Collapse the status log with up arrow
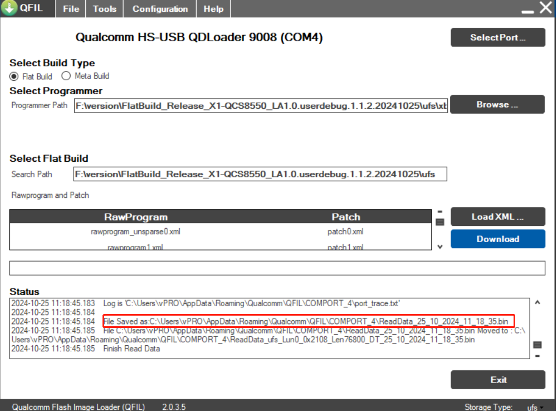The image size is (557, 411). 538,303
